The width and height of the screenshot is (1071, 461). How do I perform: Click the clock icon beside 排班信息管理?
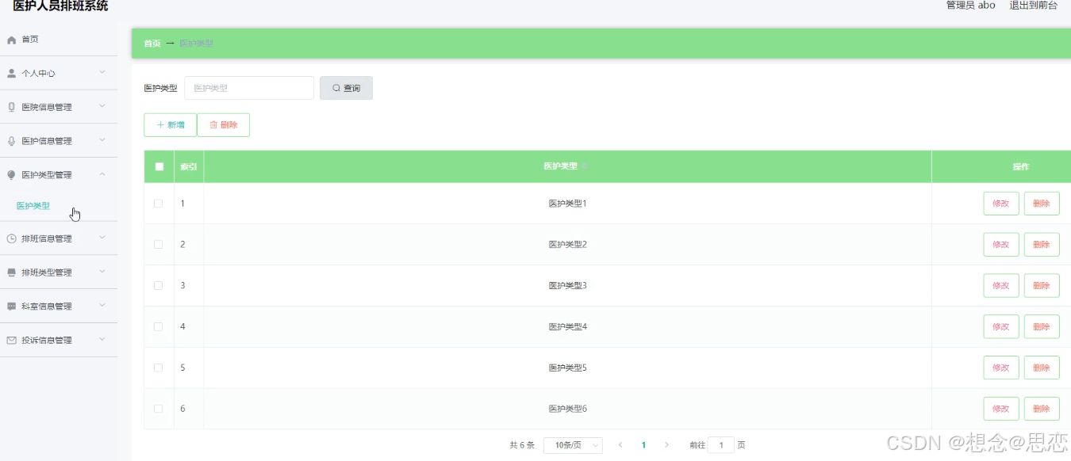pyautogui.click(x=12, y=238)
